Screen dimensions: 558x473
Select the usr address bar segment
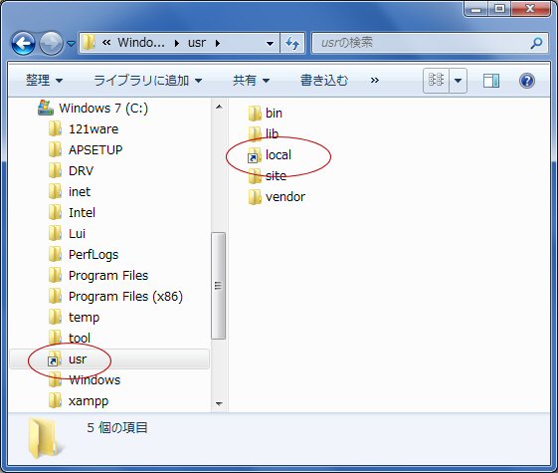pos(197,43)
